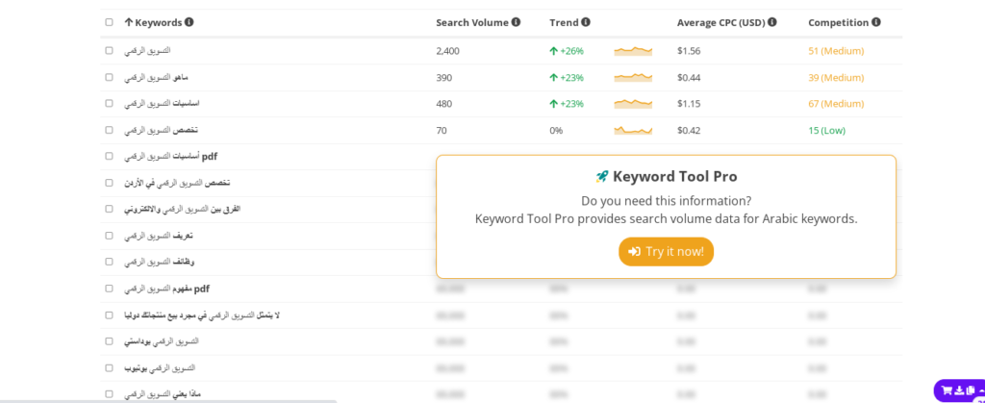This screenshot has width=985, height=403.
Task: Click the Competition column header
Action: (x=838, y=22)
